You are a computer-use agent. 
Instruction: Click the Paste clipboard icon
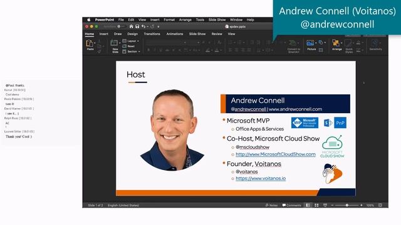pos(89,43)
